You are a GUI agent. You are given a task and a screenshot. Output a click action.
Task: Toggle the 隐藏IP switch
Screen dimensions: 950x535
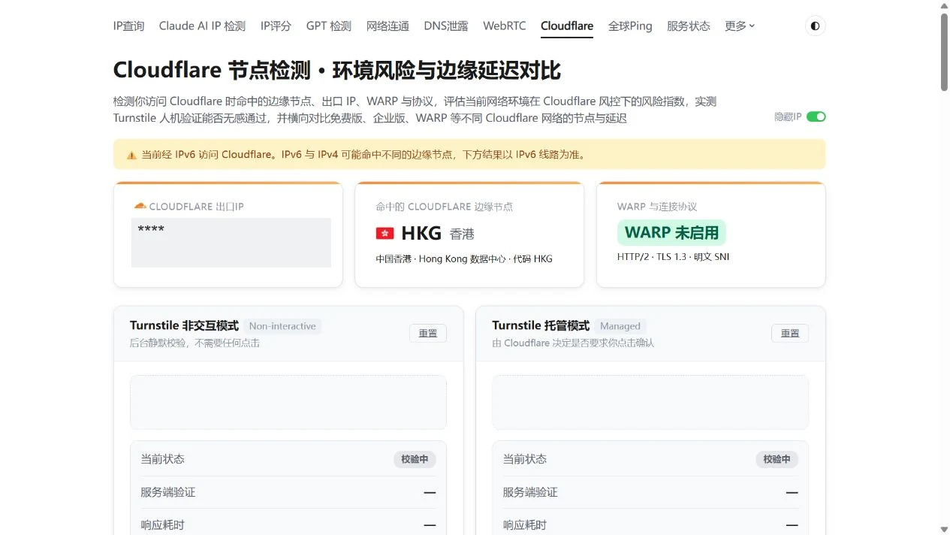(x=816, y=116)
